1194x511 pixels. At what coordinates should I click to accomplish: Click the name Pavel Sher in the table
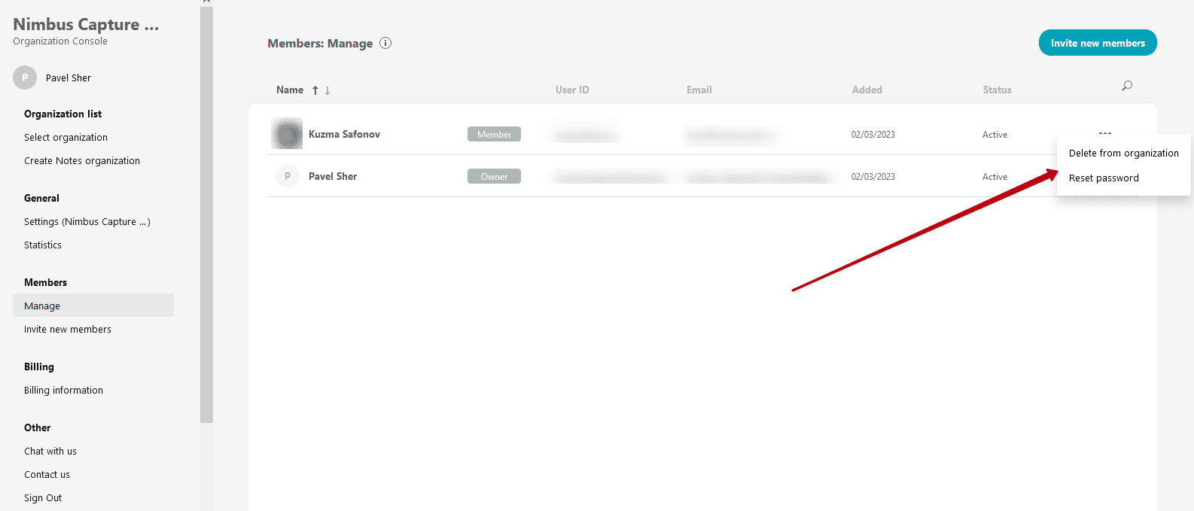pyautogui.click(x=333, y=176)
